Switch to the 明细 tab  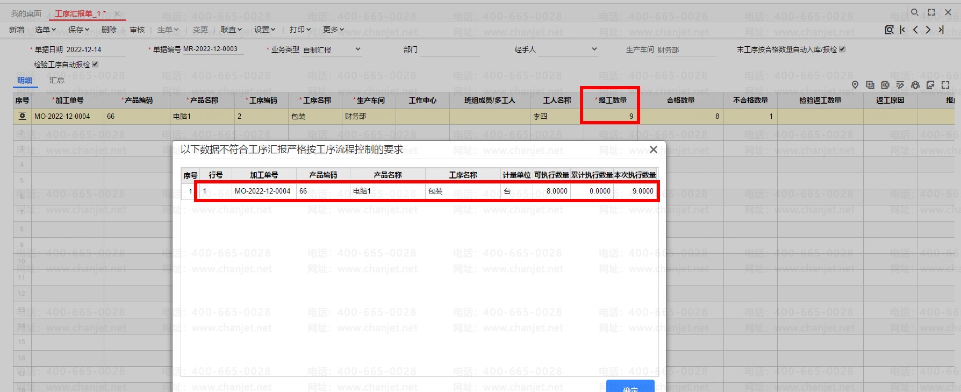25,80
